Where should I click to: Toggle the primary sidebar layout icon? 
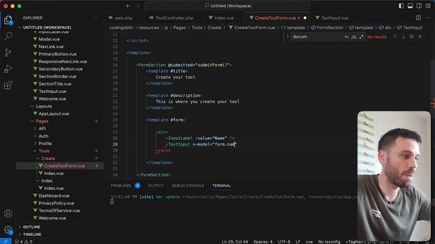[401, 6]
